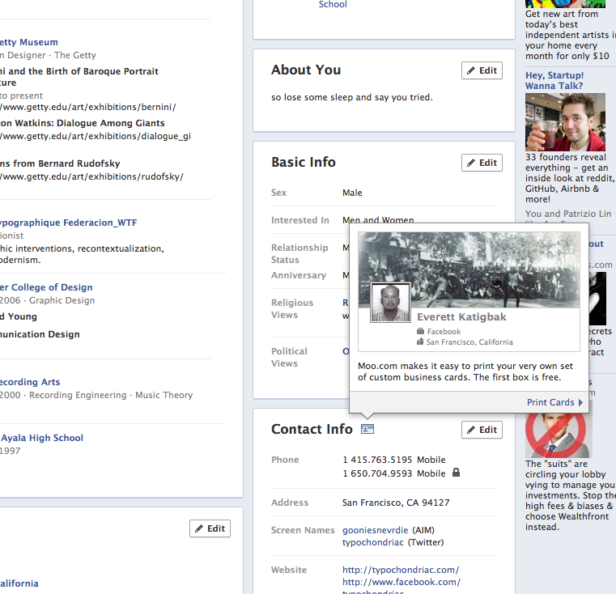Screen dimensions: 616x594
Task: Open the Recording Arts school link
Action: click(30, 382)
